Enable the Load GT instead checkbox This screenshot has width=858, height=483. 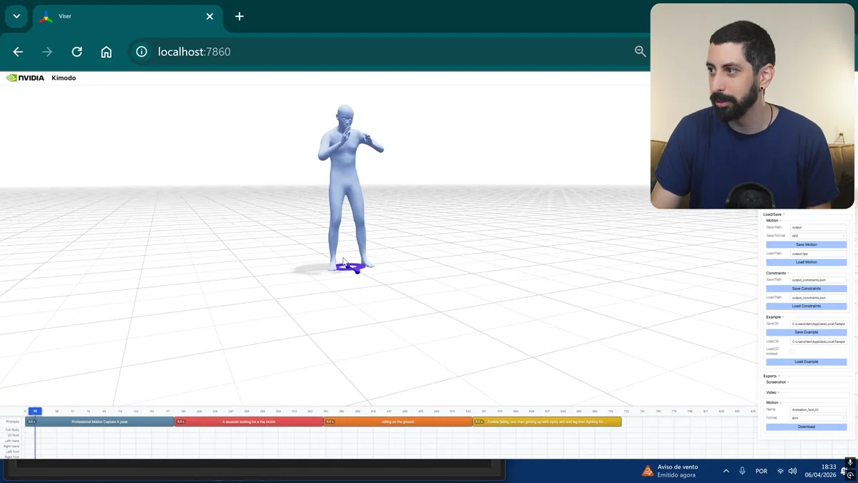[x=792, y=350]
